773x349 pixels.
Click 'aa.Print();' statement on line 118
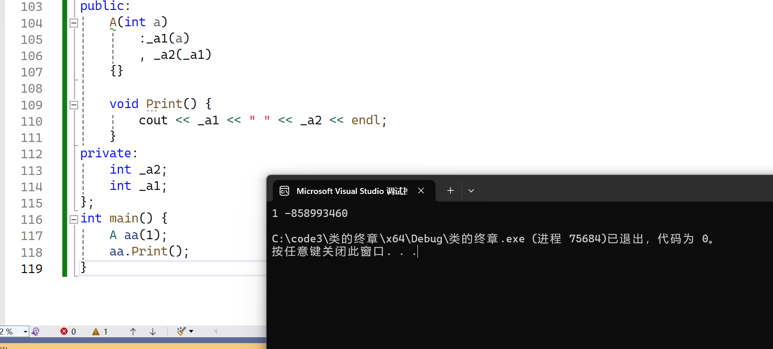(149, 251)
